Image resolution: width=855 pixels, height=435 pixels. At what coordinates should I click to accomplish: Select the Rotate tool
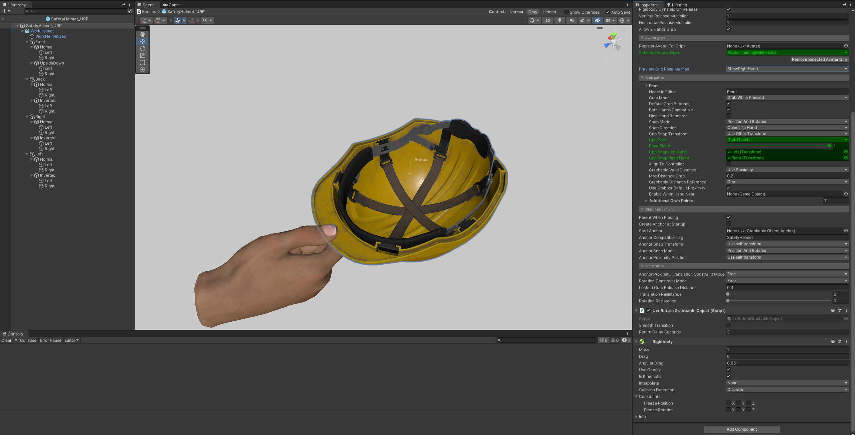pyautogui.click(x=143, y=48)
